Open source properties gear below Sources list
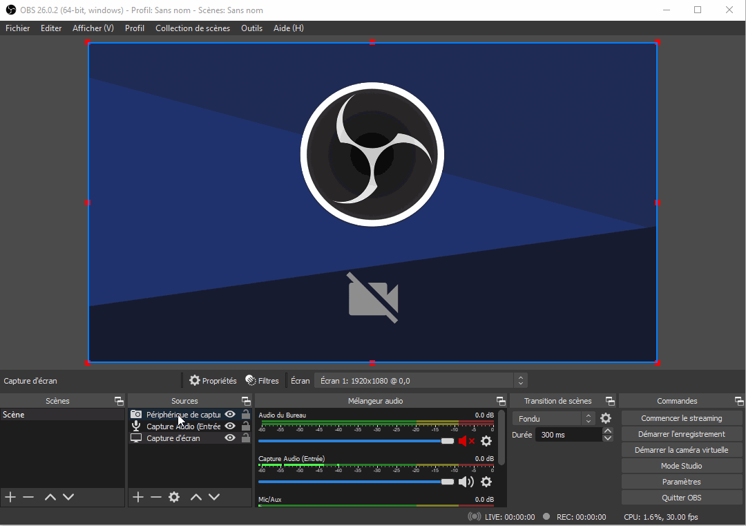 click(174, 497)
